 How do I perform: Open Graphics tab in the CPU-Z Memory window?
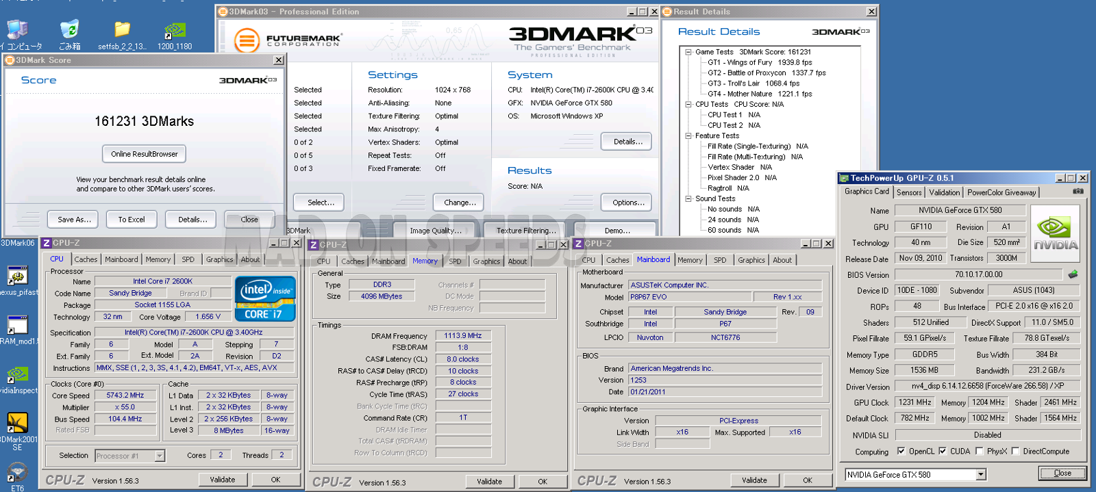(486, 261)
